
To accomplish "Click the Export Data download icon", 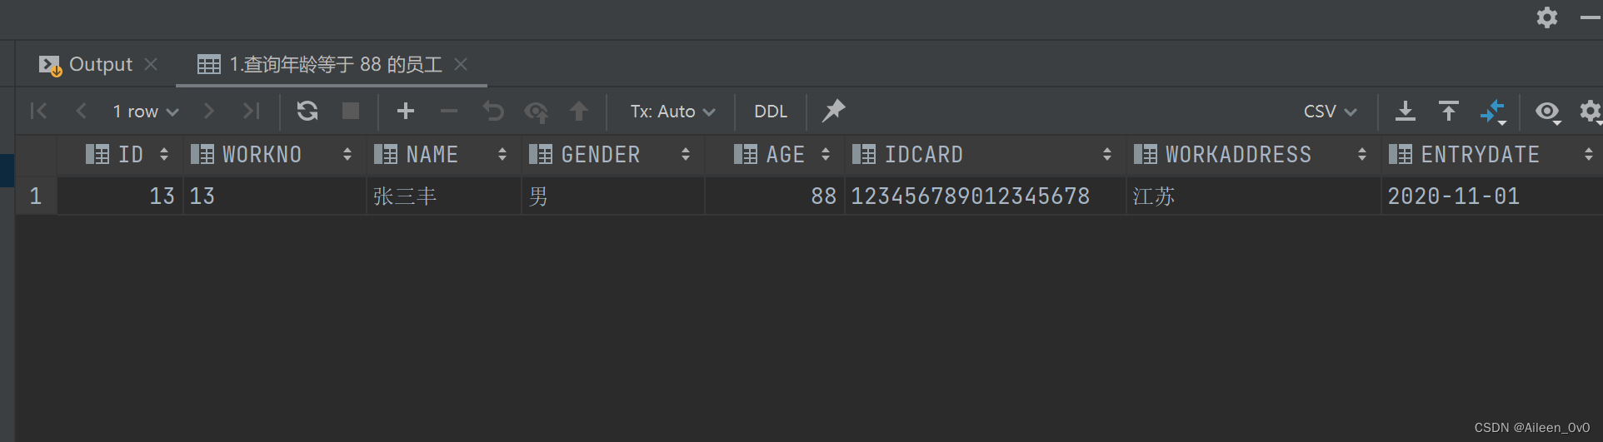I will click(1406, 111).
